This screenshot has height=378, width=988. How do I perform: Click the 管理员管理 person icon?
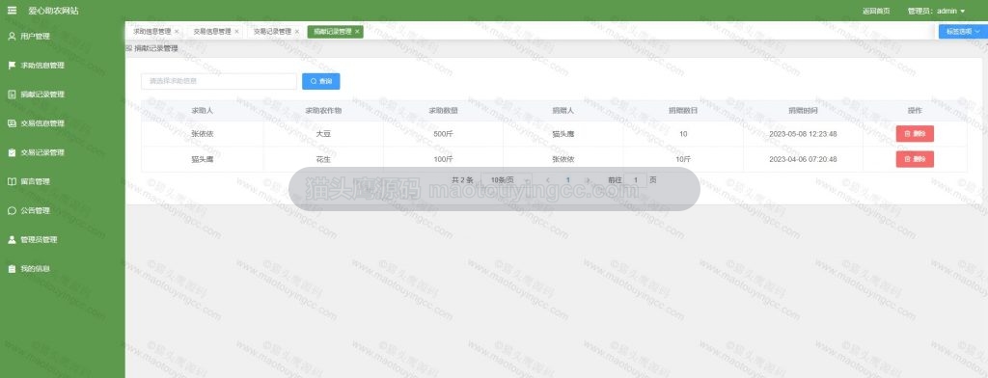point(12,239)
